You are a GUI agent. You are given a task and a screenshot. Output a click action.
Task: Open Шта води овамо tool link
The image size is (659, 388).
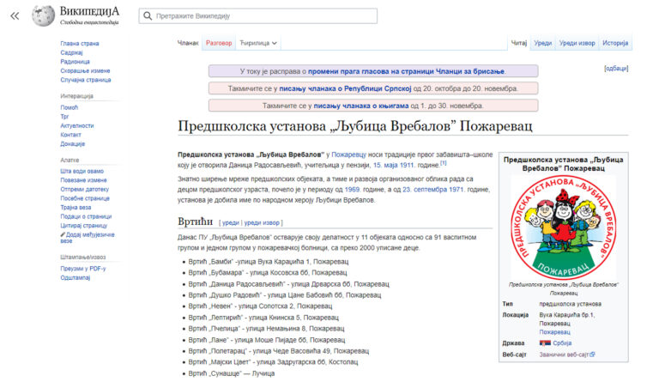click(82, 171)
